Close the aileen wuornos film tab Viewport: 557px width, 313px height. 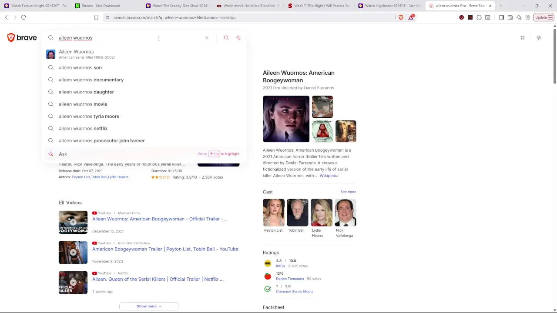[x=490, y=6]
